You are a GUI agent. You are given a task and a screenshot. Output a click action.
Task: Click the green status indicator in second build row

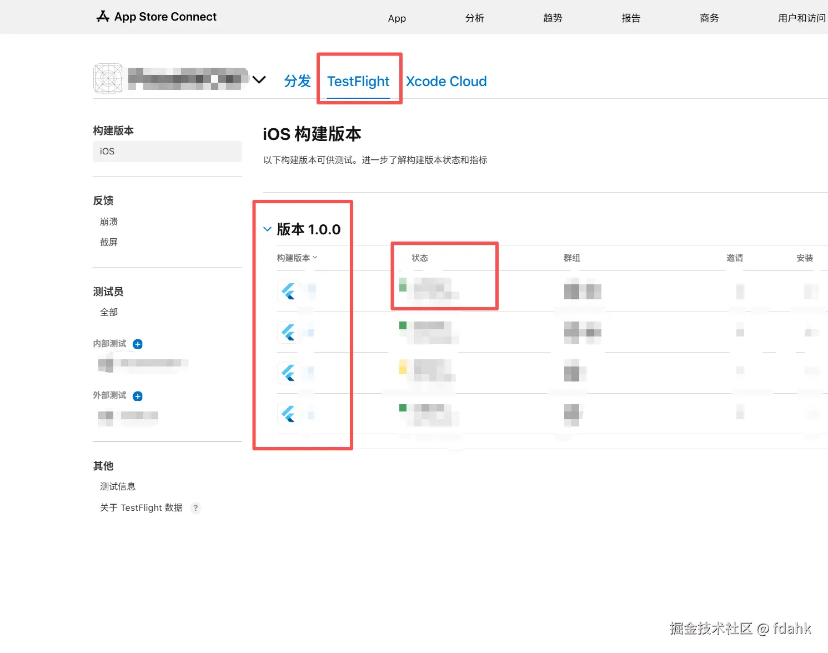[403, 325]
